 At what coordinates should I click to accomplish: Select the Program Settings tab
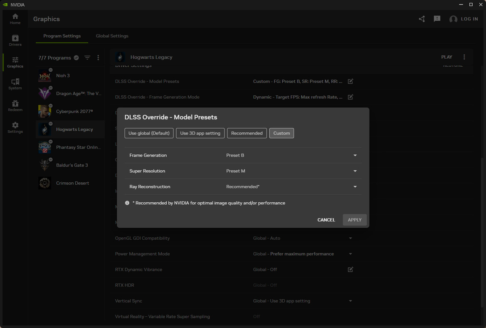62,36
